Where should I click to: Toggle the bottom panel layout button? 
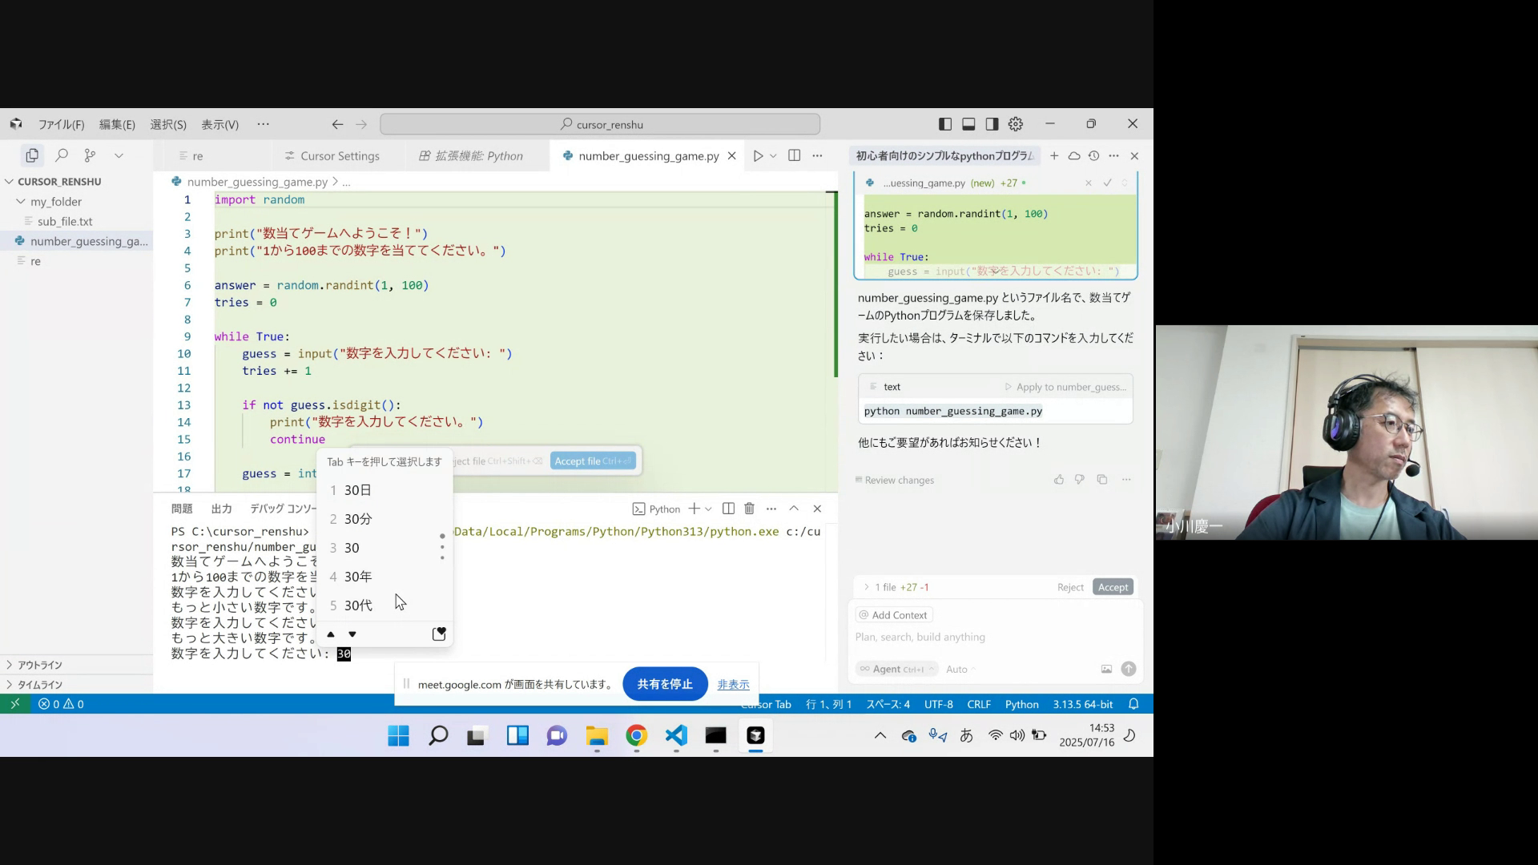point(968,124)
